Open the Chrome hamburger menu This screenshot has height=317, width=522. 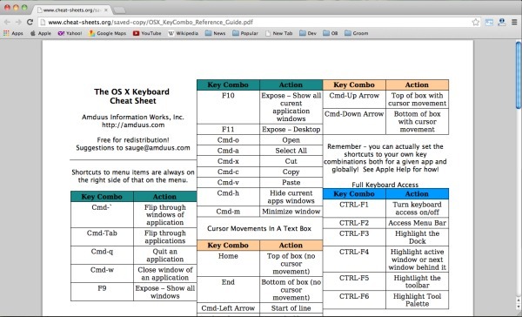pyautogui.click(x=514, y=22)
